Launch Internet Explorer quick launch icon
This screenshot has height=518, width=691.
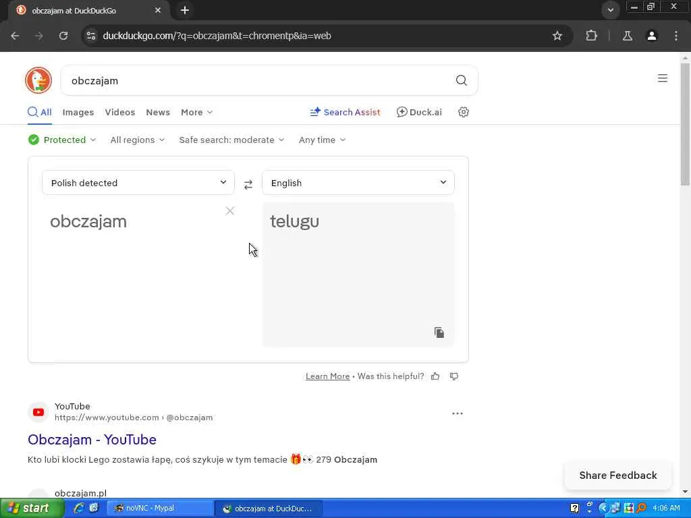79,508
